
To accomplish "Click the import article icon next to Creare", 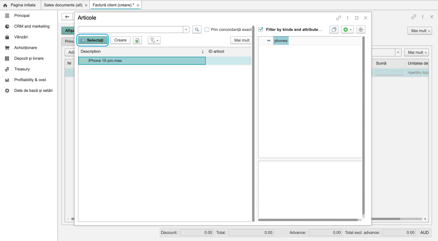I will coord(137,40).
